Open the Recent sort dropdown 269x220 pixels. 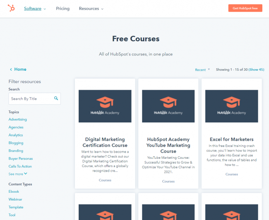pyautogui.click(x=200, y=70)
